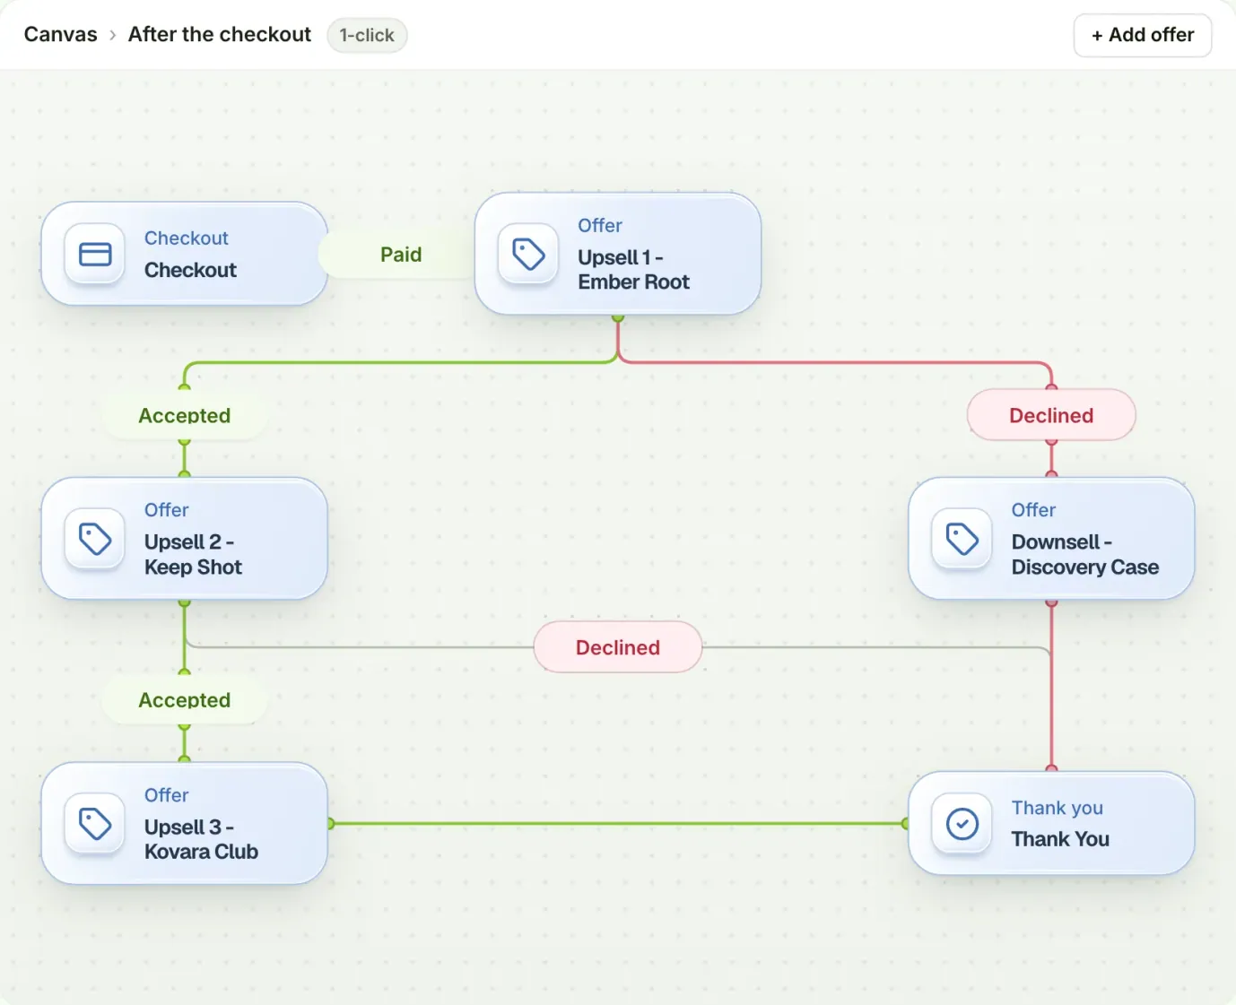The image size is (1236, 1005).
Task: Click the tag icon on Upsell 1 - Ember Root
Action: coord(528,254)
